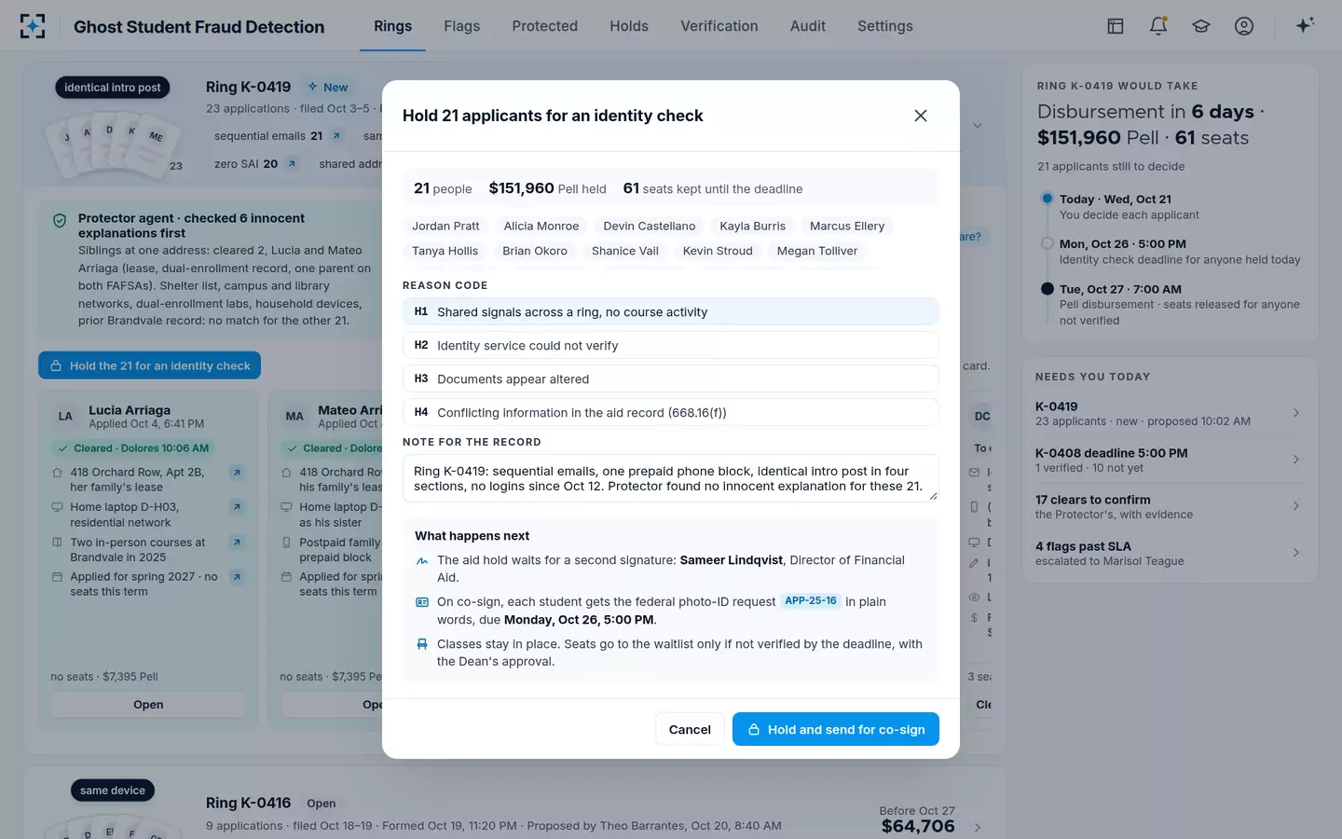Click the Tue, Oct 27 7:00 AM timeline marker

click(1048, 289)
